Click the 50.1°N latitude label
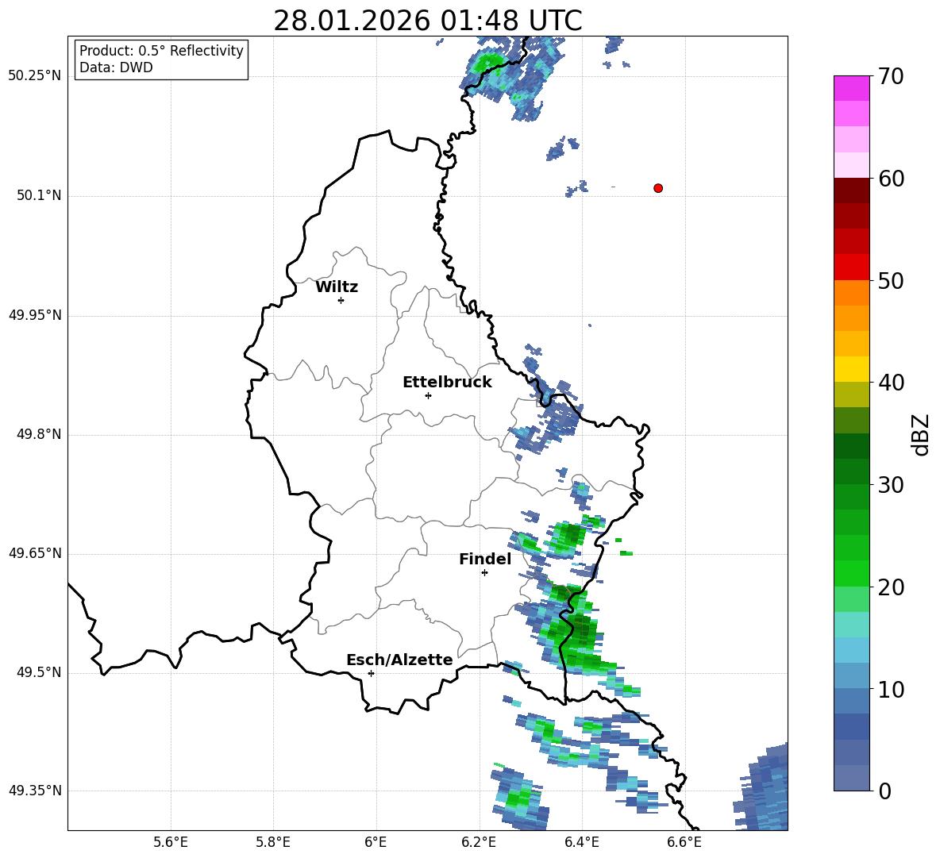Image resolution: width=940 pixels, height=858 pixels. pos(39,195)
